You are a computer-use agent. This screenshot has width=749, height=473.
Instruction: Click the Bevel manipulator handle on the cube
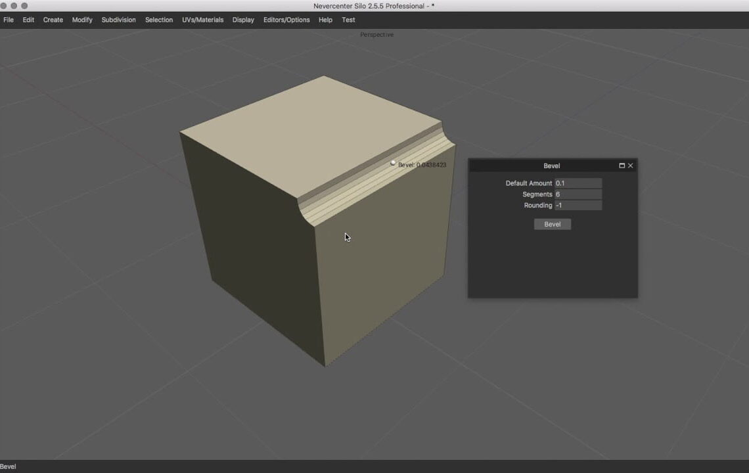click(x=393, y=162)
